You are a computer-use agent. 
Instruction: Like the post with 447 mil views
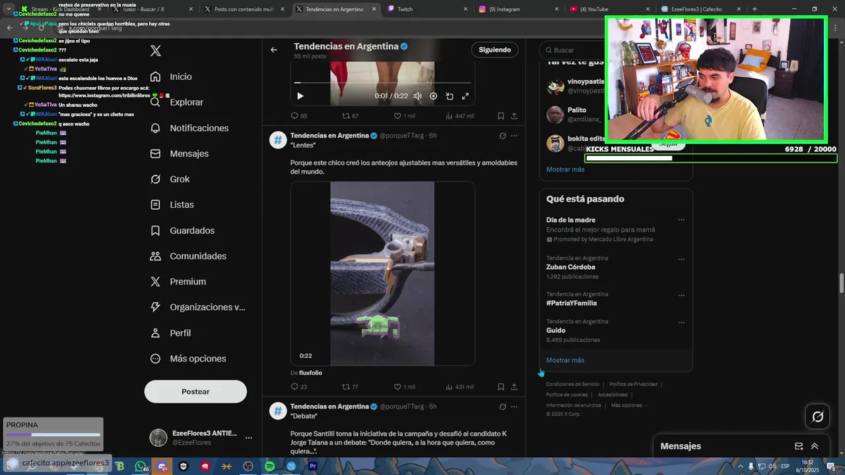click(404, 116)
